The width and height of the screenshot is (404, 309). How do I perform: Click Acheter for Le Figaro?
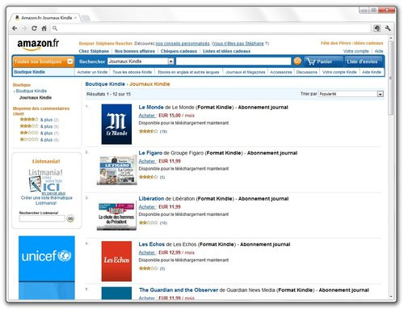pos(147,161)
